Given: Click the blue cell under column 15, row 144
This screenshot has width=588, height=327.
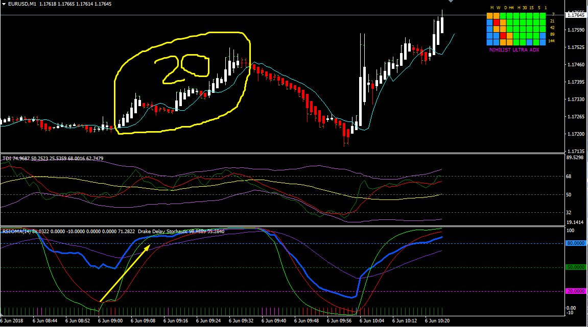Looking at the screenshot, I should [529, 42].
